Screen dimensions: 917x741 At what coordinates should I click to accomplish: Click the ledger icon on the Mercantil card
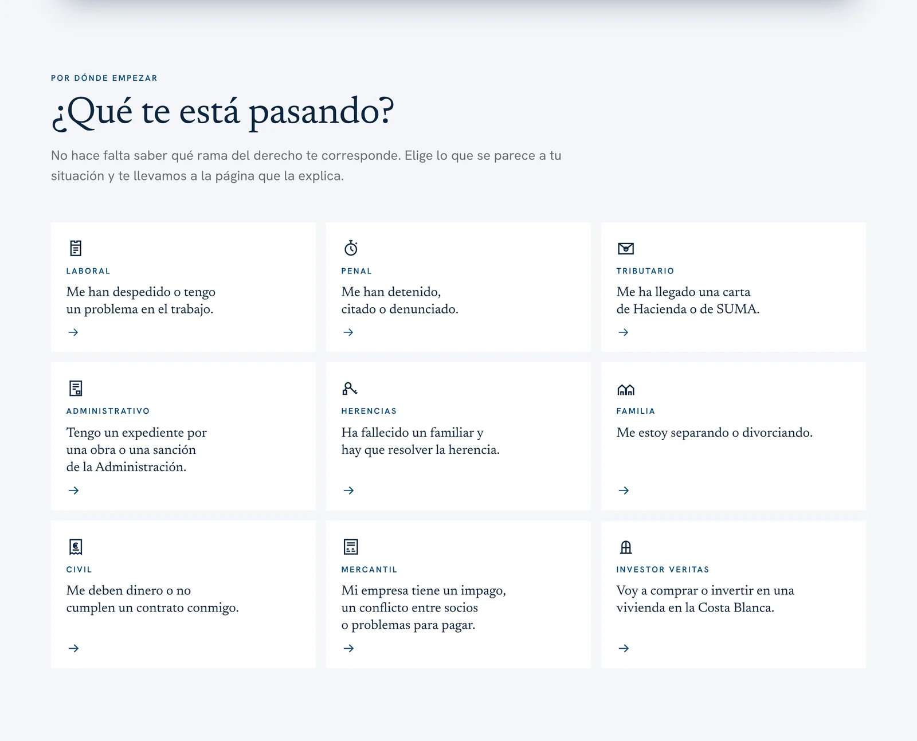pos(351,547)
